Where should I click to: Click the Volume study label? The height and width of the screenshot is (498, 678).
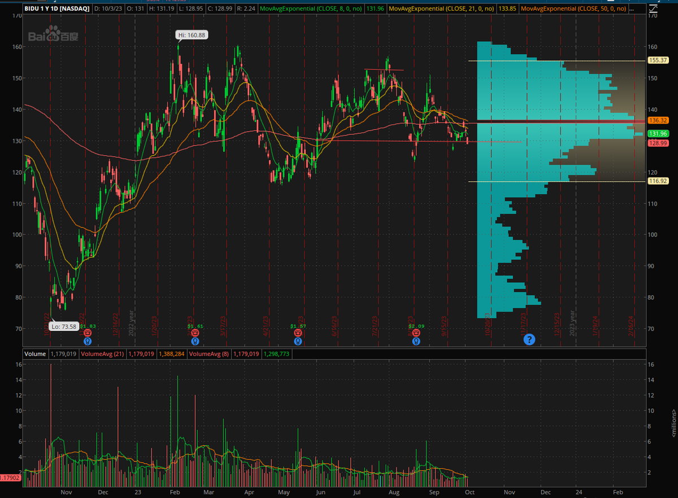pos(35,355)
